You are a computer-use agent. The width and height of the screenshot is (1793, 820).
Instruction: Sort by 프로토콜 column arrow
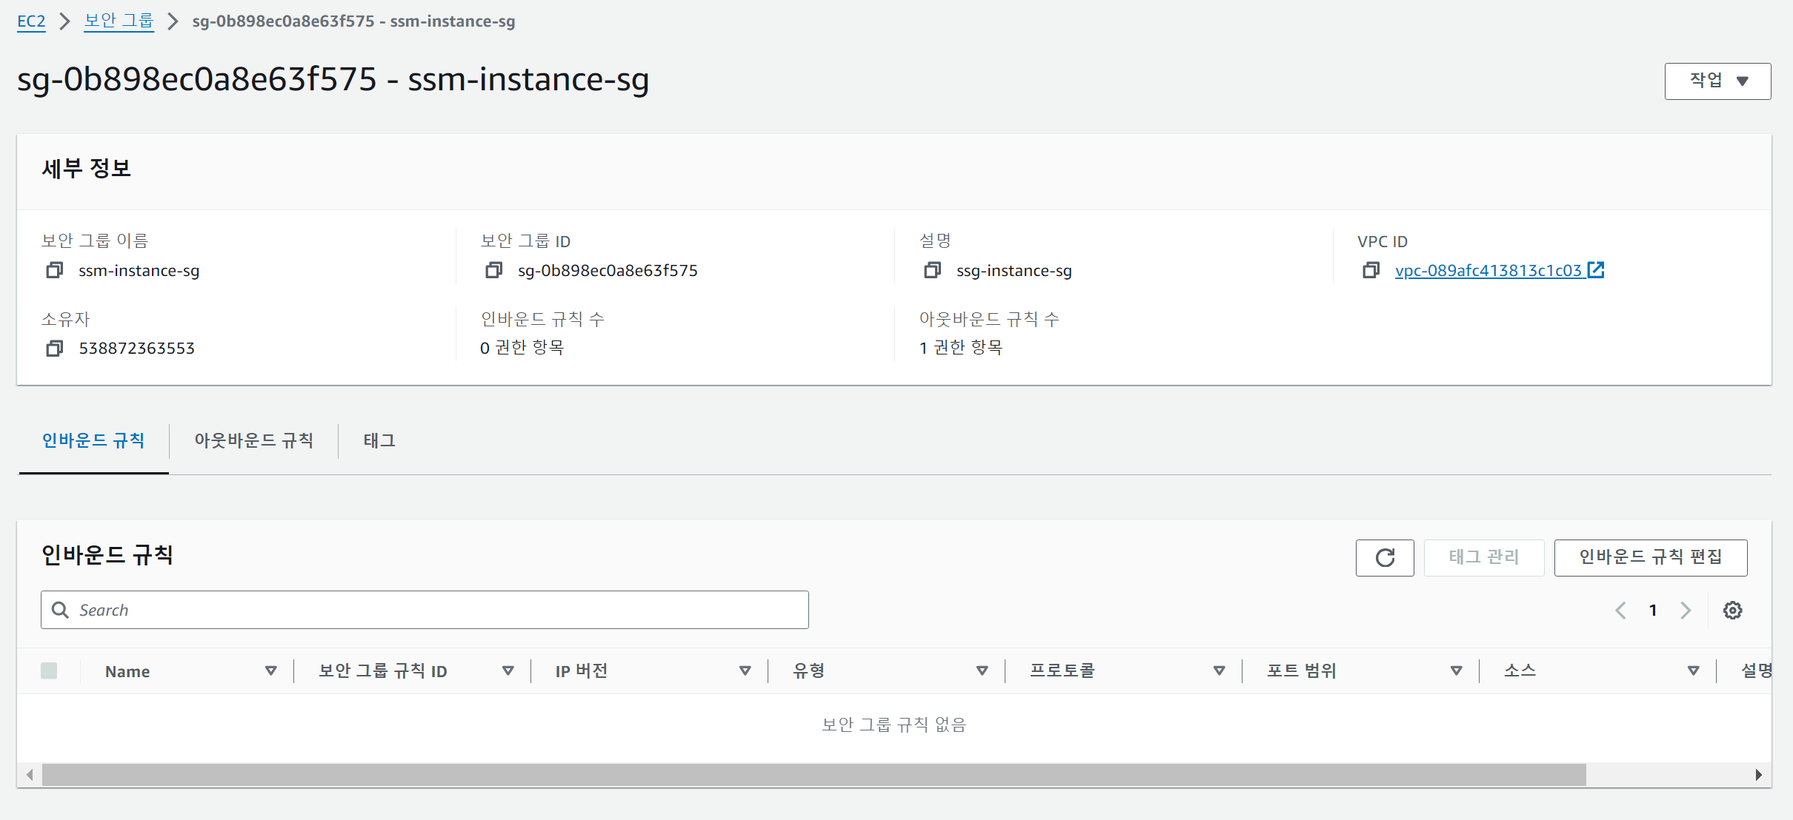click(x=1219, y=671)
